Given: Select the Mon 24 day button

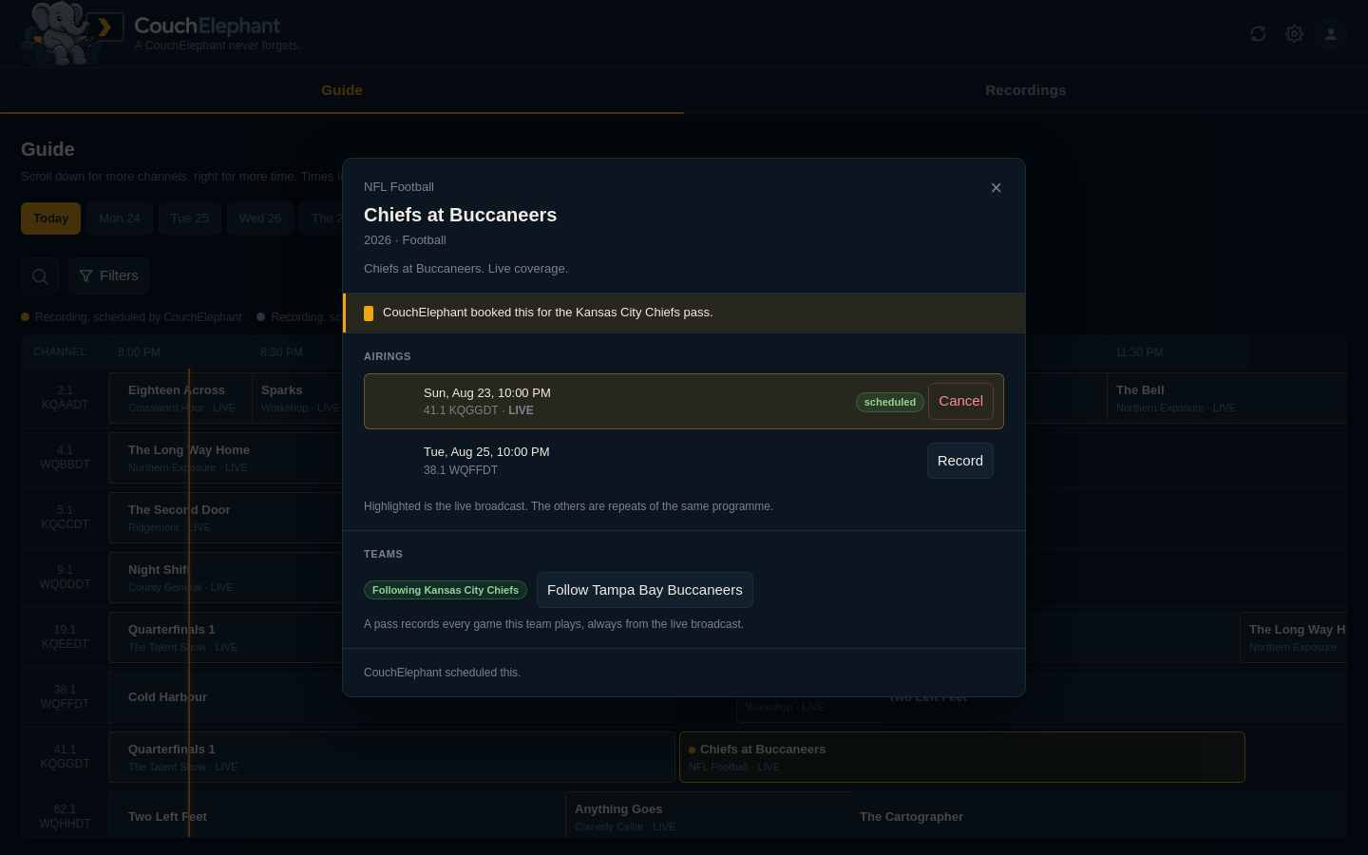Looking at the screenshot, I should click(x=120, y=218).
